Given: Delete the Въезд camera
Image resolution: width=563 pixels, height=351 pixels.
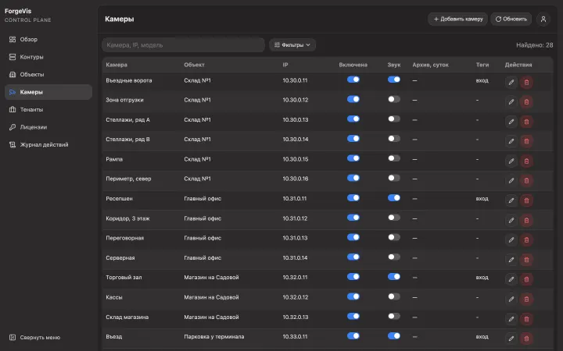Looking at the screenshot, I should [526, 339].
